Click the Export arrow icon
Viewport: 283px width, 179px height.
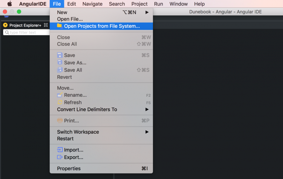coord(60,157)
